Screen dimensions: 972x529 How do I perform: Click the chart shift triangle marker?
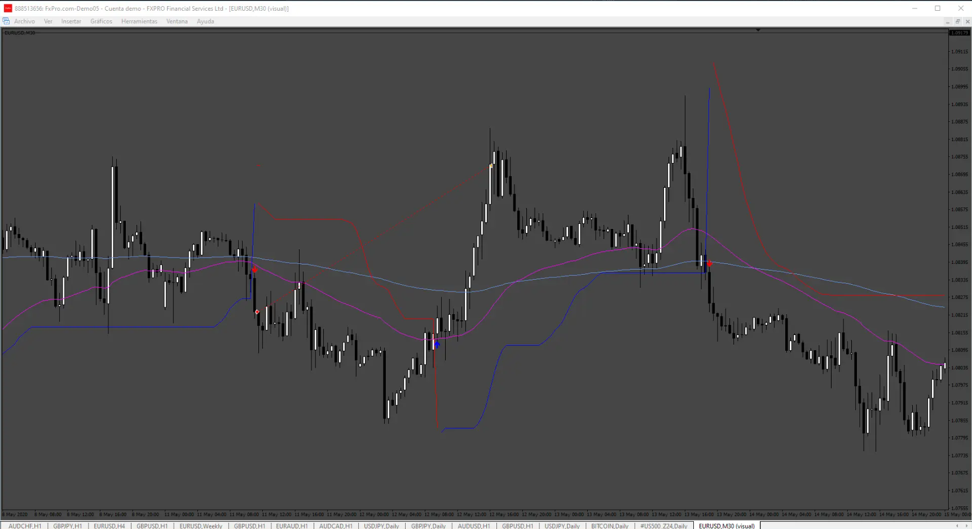click(x=758, y=30)
